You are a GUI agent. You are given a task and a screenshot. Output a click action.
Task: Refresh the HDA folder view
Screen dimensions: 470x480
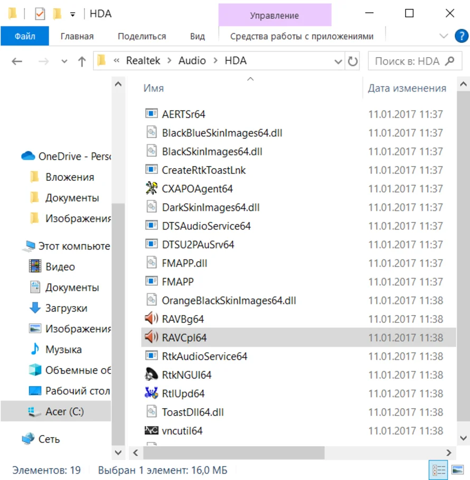coord(353,61)
